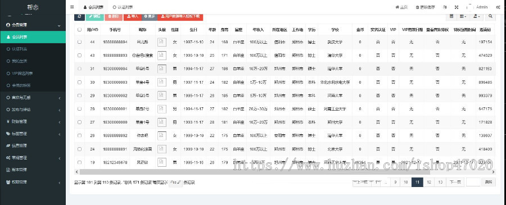Image resolution: width=506 pixels, height=205 pixels.
Task: Tick the checkbox for user ID 28
Action: [79, 109]
